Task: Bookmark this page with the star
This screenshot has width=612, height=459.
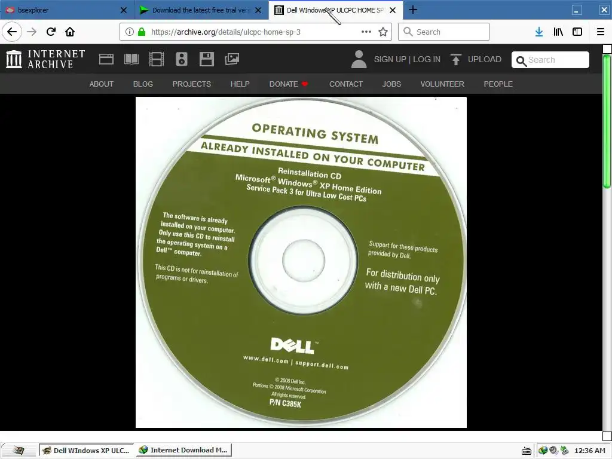Action: coord(383,32)
